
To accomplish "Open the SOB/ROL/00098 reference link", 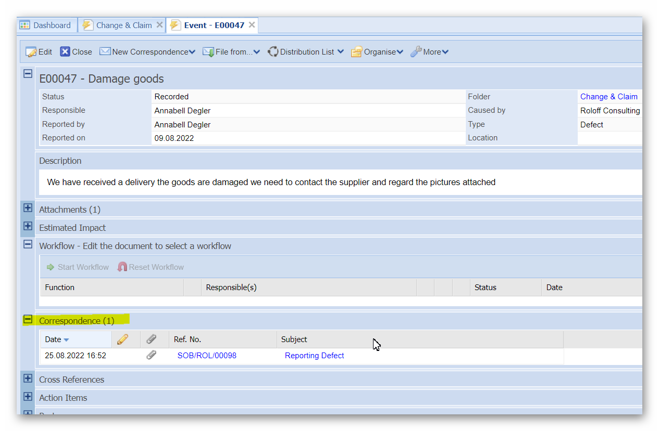I will 207,356.
